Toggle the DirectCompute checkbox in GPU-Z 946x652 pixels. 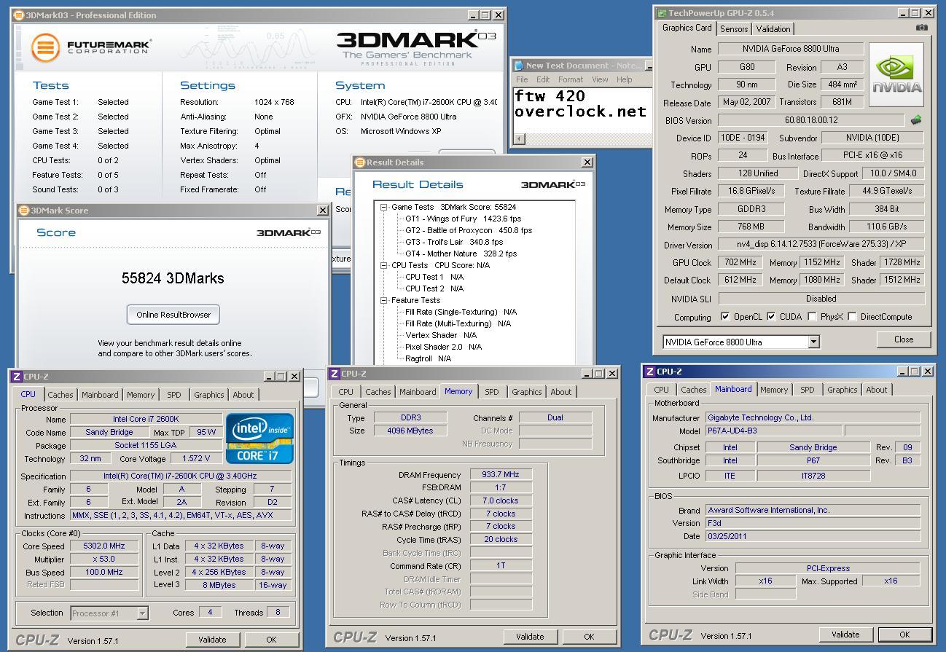coord(852,317)
